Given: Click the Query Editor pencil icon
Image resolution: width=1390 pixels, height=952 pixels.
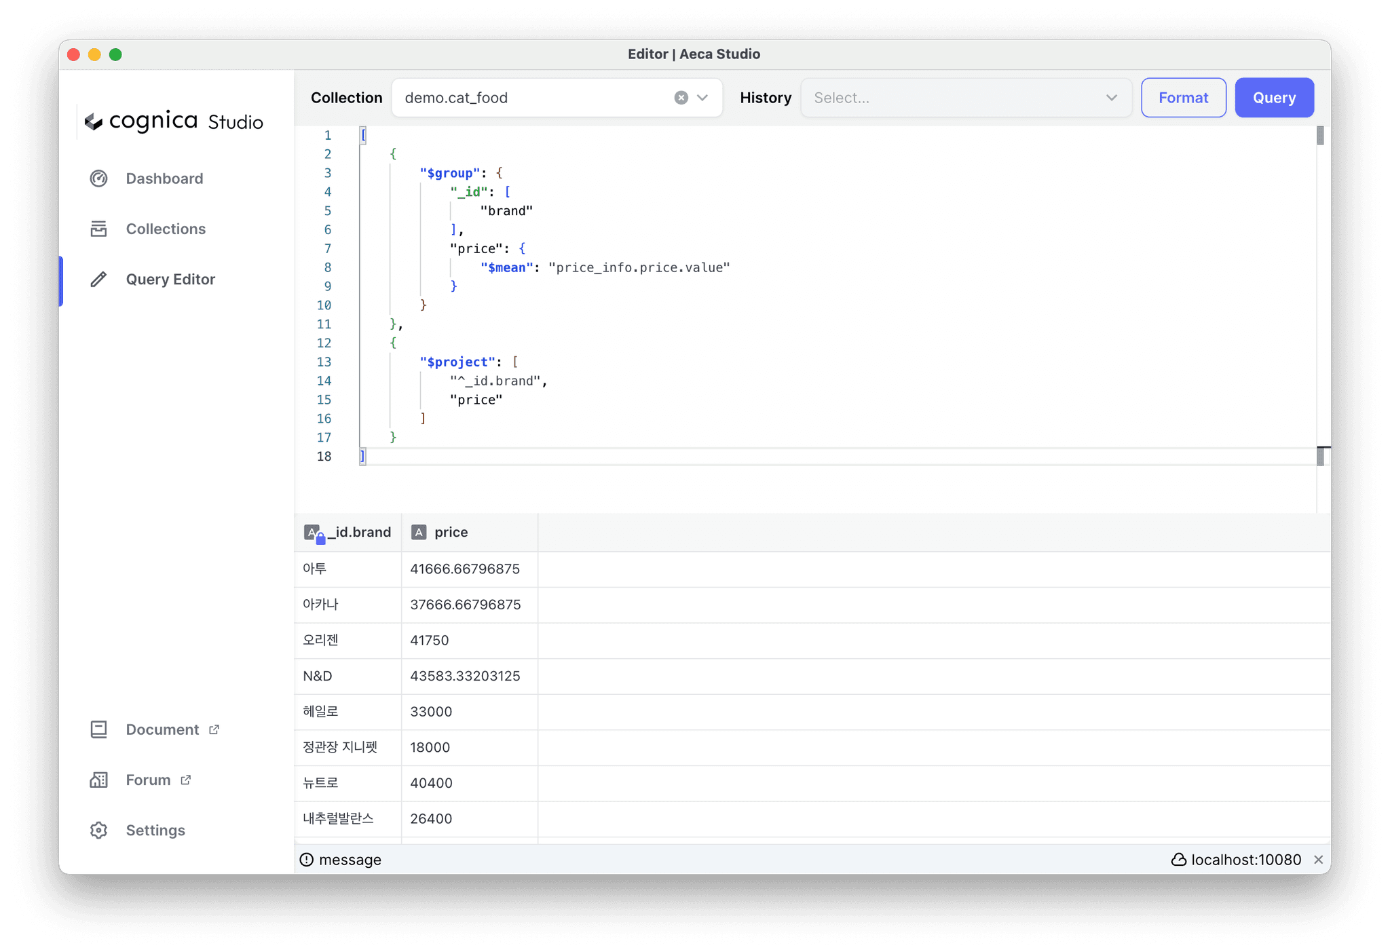Looking at the screenshot, I should point(99,280).
